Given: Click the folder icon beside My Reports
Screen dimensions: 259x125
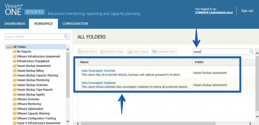Looking at the screenshot, I should tap(15, 52).
